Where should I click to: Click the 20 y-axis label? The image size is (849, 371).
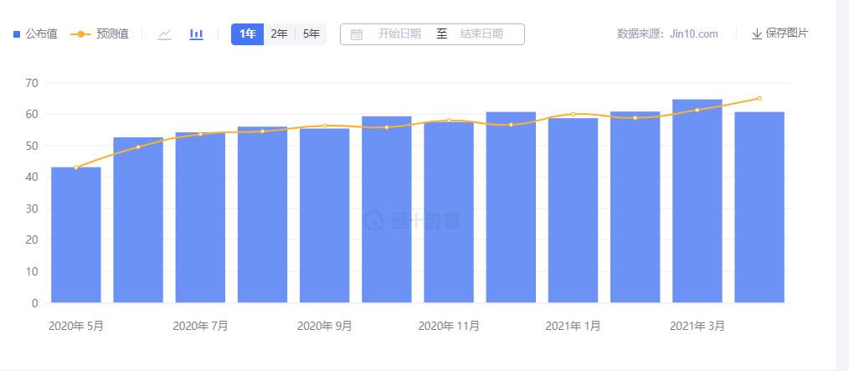point(32,240)
